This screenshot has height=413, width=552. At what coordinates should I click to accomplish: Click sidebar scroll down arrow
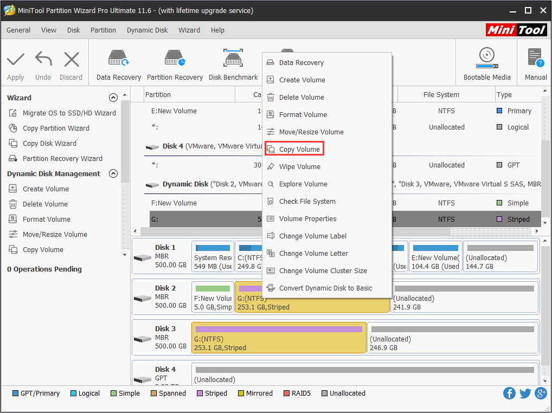[x=125, y=255]
